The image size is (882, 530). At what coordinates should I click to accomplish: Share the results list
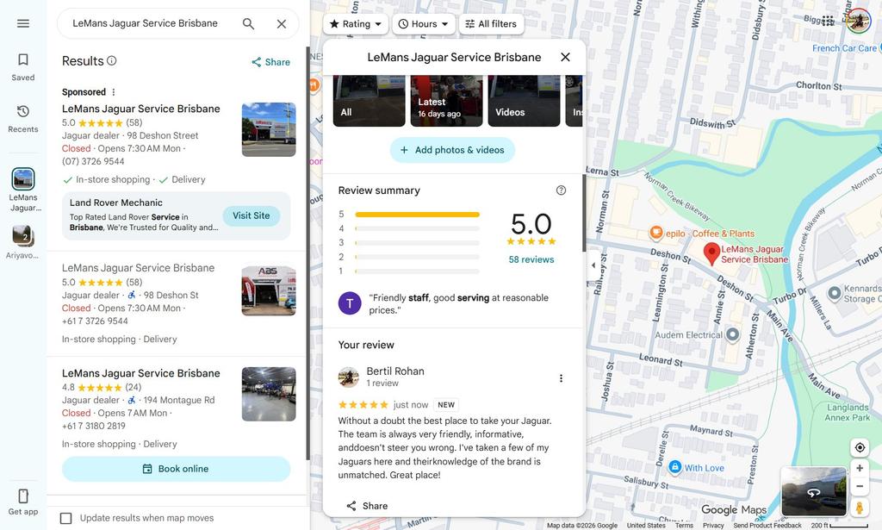(270, 62)
